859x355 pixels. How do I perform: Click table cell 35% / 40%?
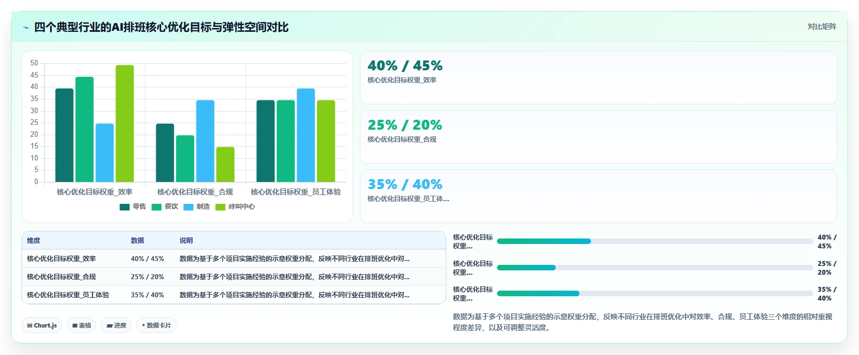point(147,295)
